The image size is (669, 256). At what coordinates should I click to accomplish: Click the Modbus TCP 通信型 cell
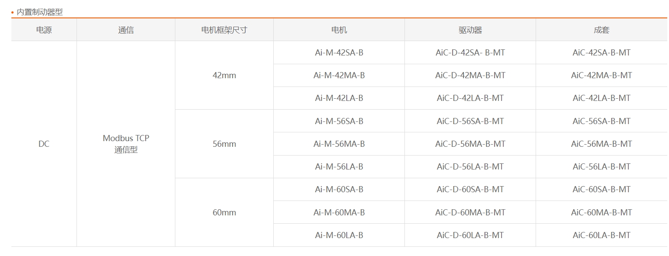(x=126, y=144)
